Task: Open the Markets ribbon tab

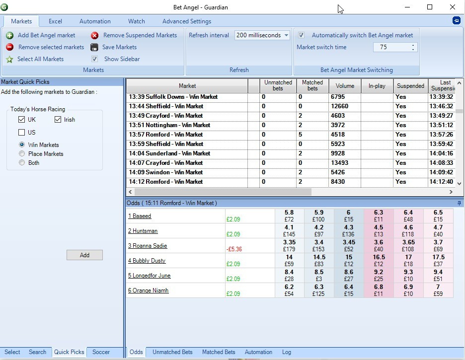Action: [x=21, y=21]
